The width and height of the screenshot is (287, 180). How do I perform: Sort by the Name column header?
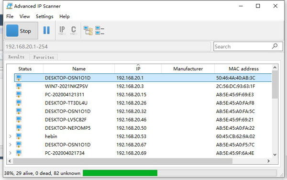[79, 69]
